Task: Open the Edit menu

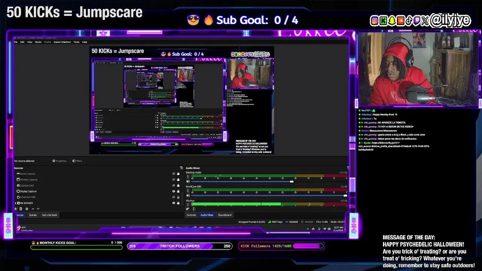Action: [x=22, y=42]
